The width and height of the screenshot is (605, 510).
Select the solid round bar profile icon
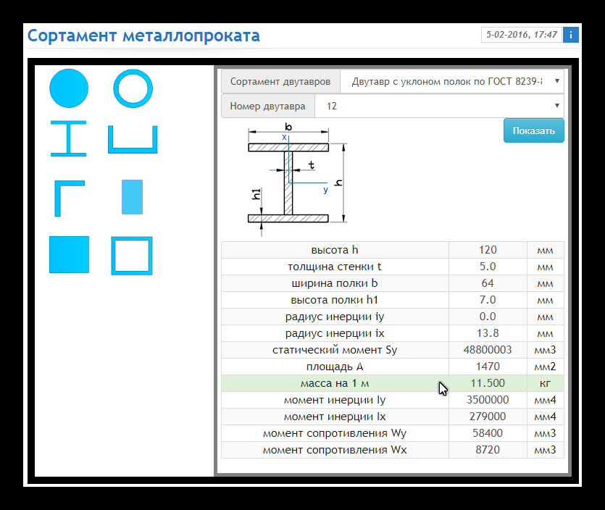(x=69, y=88)
